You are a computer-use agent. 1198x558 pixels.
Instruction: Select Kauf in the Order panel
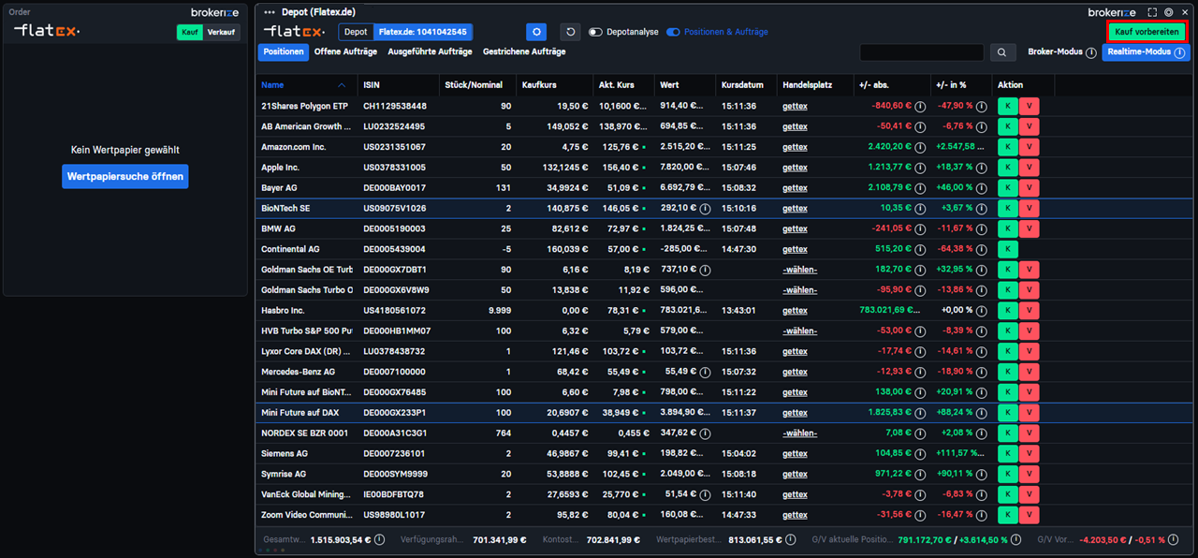(x=190, y=32)
